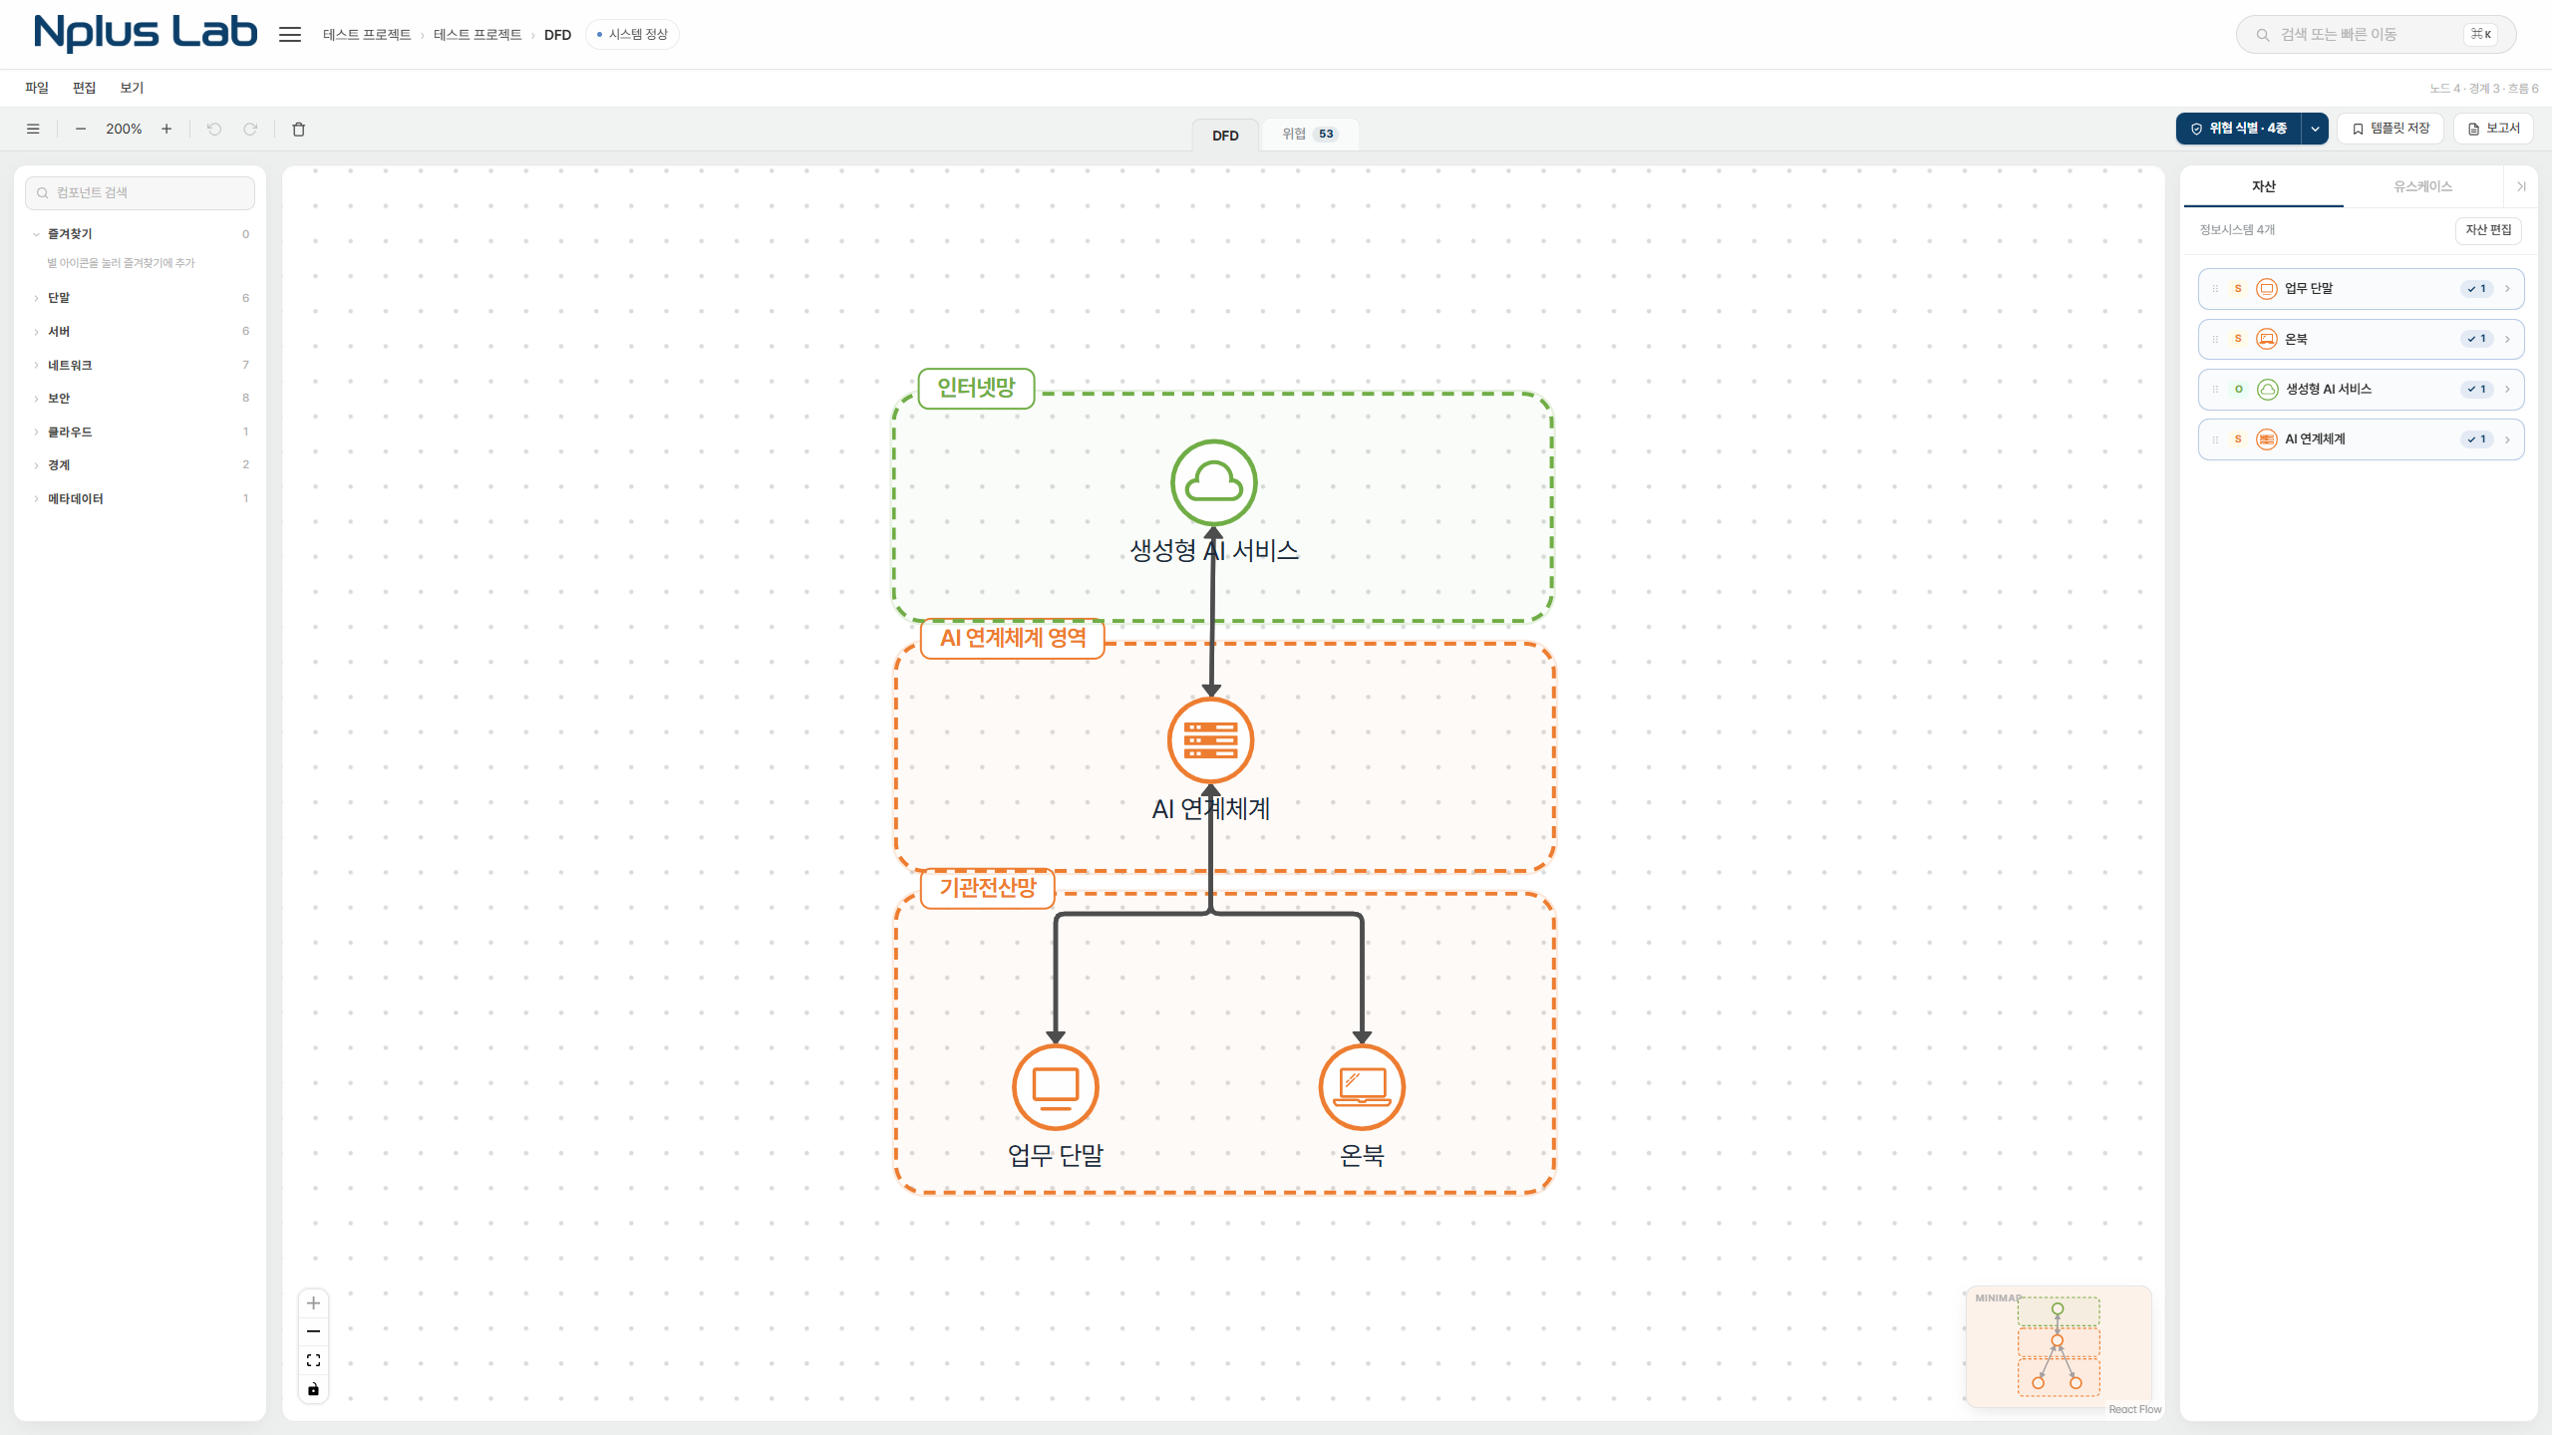Toggle the component sidebar from the toolbar
This screenshot has width=2552, height=1435.
33,129
